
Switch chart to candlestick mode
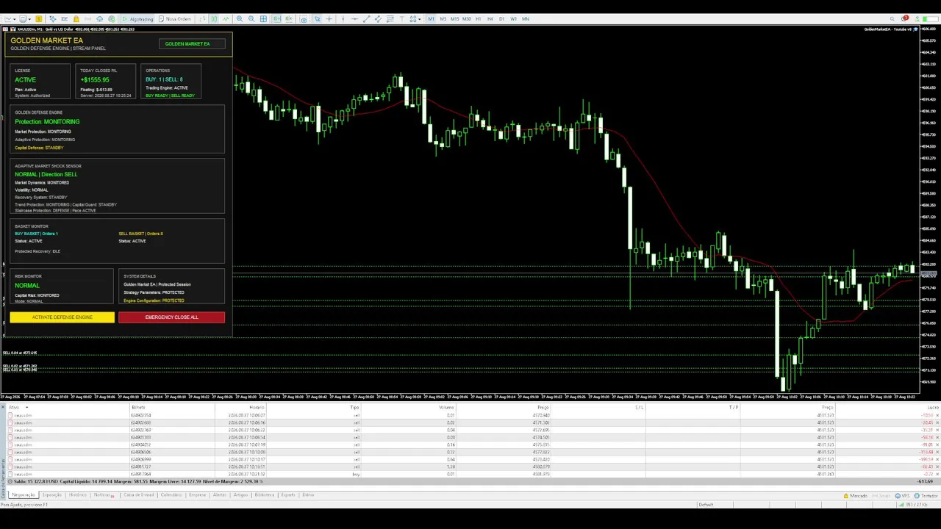tap(213, 19)
